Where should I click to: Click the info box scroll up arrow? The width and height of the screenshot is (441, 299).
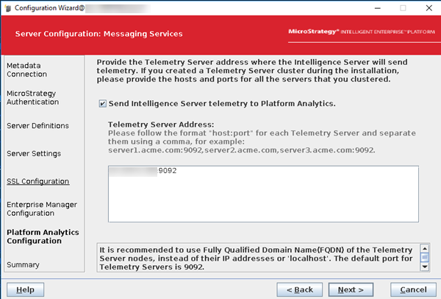(424, 248)
